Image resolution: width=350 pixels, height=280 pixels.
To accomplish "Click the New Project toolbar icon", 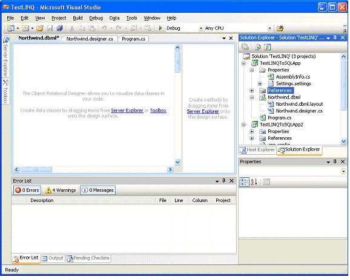I will click(x=10, y=28).
